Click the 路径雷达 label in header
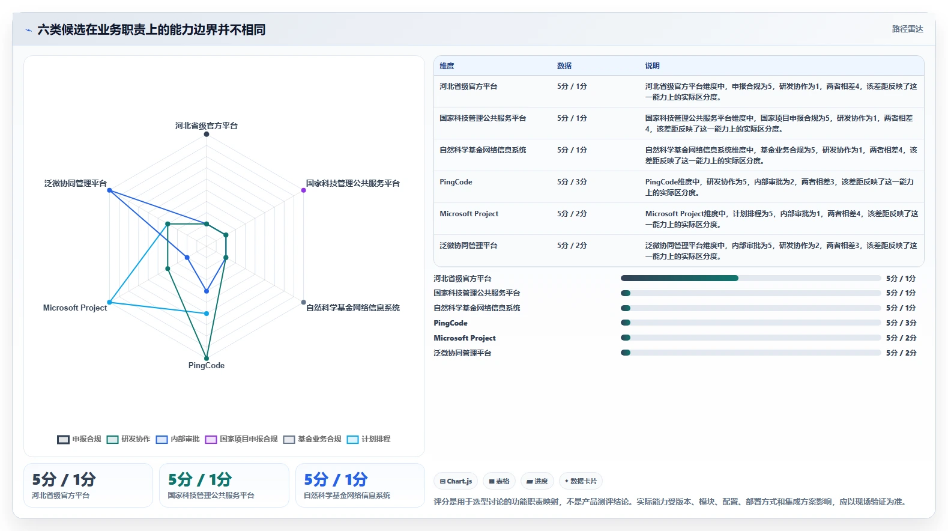Screen dimensions: 948x531 pyautogui.click(x=907, y=29)
